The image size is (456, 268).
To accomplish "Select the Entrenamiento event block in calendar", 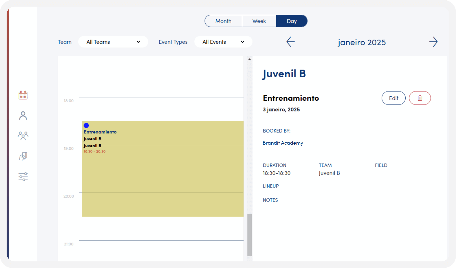I will click(163, 178).
